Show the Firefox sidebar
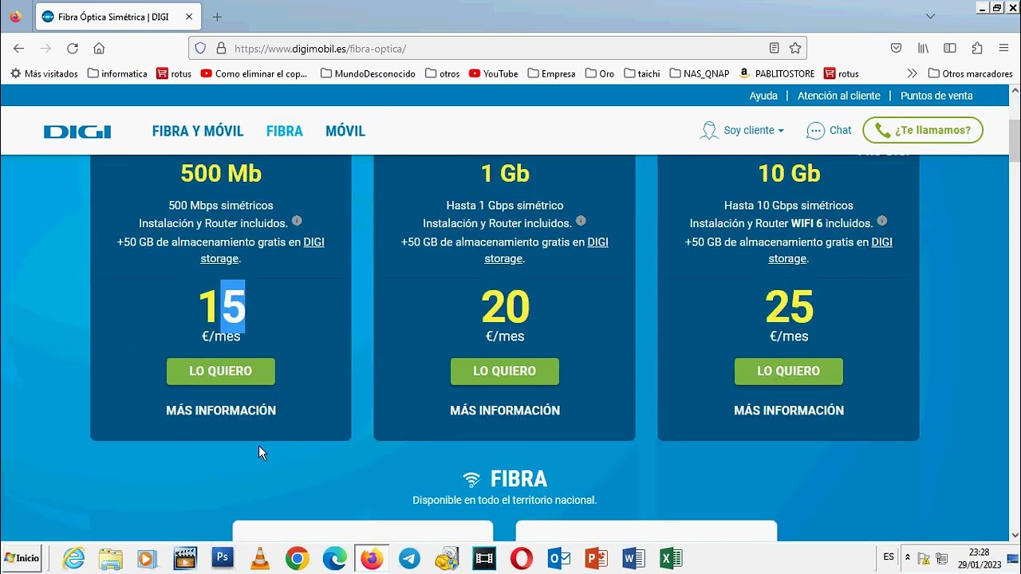 (x=950, y=49)
